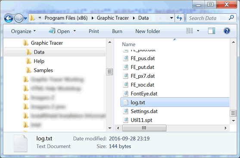
Task: Open the address bar history dropdown
Action: 171,18
